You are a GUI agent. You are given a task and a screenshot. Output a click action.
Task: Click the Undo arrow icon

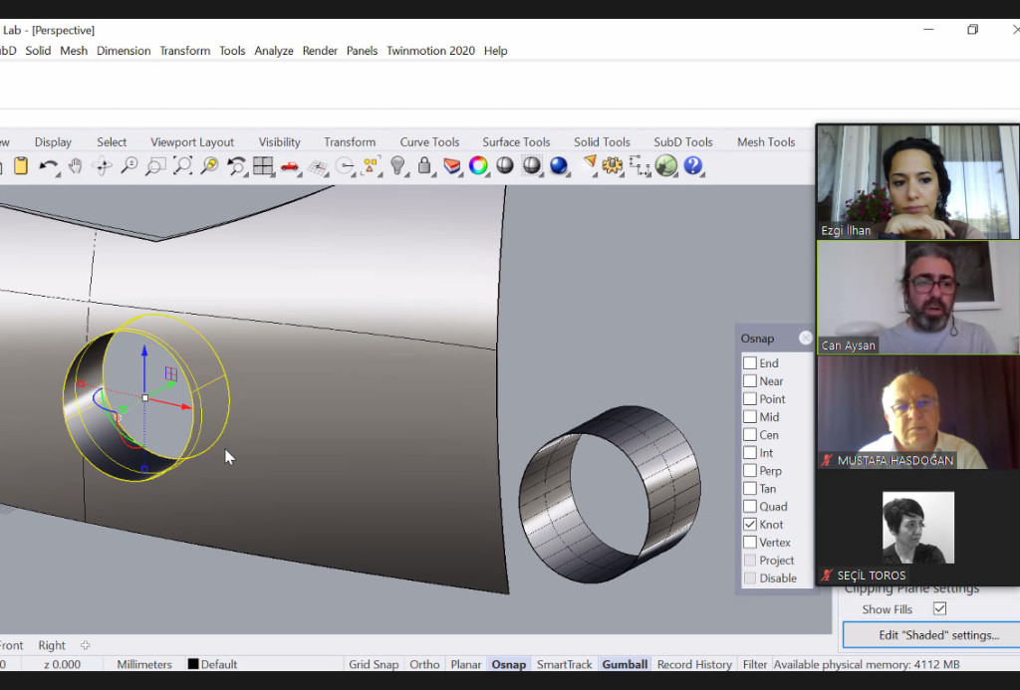(48, 166)
